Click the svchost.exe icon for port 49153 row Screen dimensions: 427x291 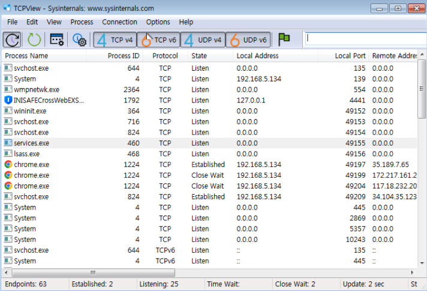click(x=8, y=122)
